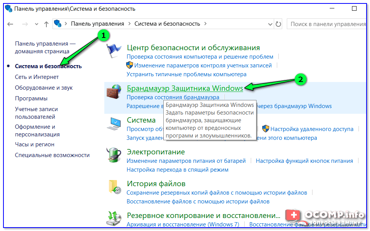
Task: Click the Security and Maintenance flag icon
Action: tap(113, 51)
